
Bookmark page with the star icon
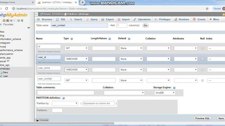207,8
